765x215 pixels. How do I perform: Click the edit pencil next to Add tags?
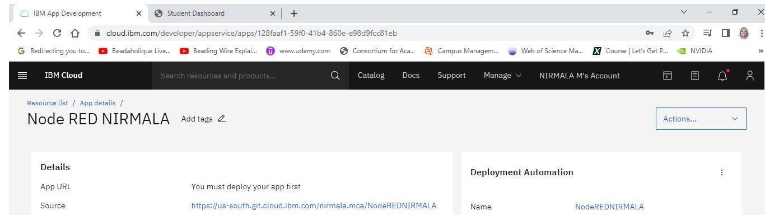tap(222, 118)
